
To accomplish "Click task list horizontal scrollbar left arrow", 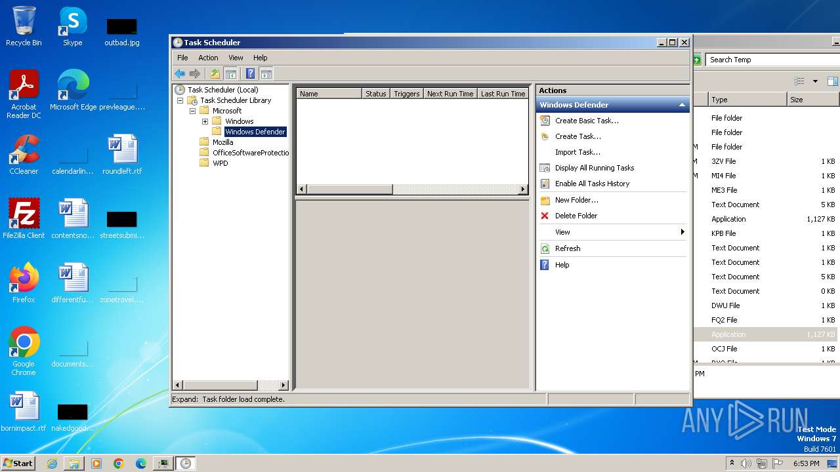I will click(x=302, y=189).
